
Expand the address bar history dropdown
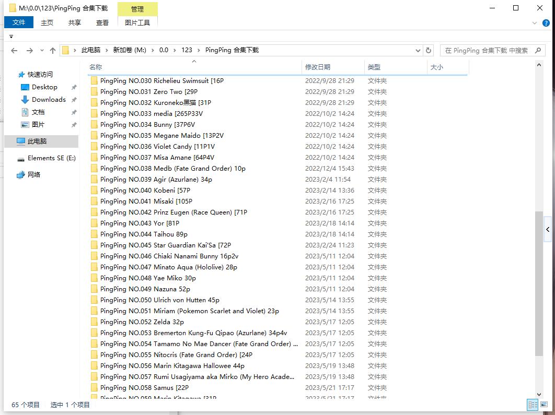point(418,51)
